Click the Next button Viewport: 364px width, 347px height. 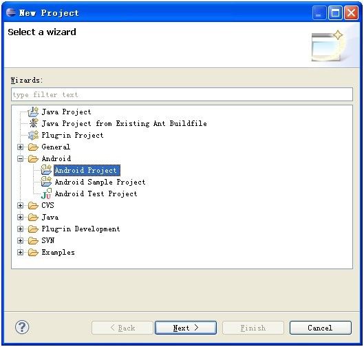[x=186, y=328]
